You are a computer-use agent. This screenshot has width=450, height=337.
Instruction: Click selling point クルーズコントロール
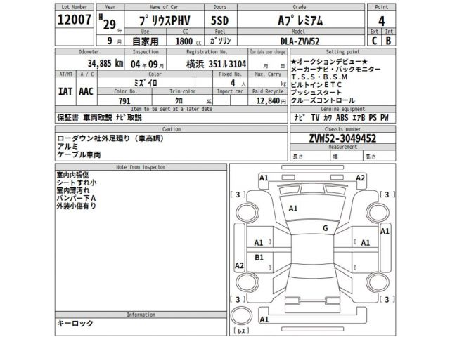[323, 100]
